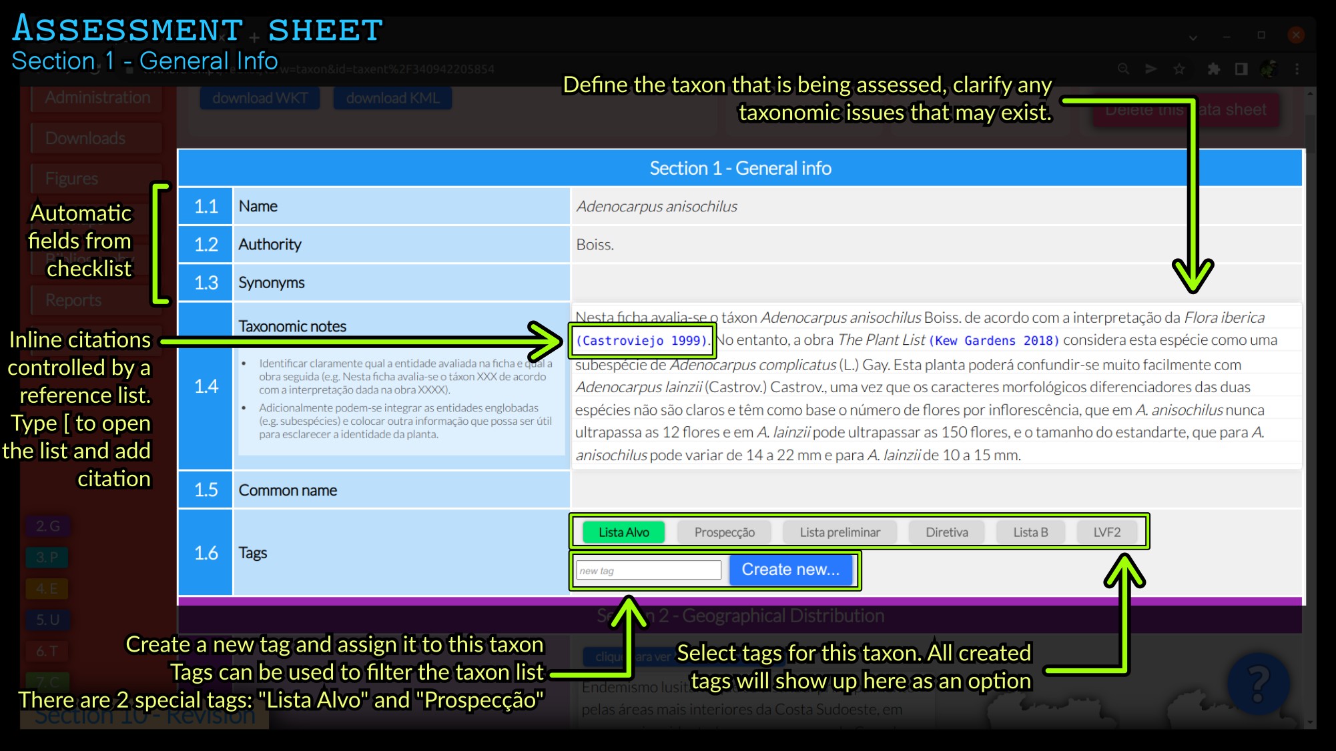Click the Castroviejo 1999 inline citation
The image size is (1336, 751).
click(x=641, y=341)
